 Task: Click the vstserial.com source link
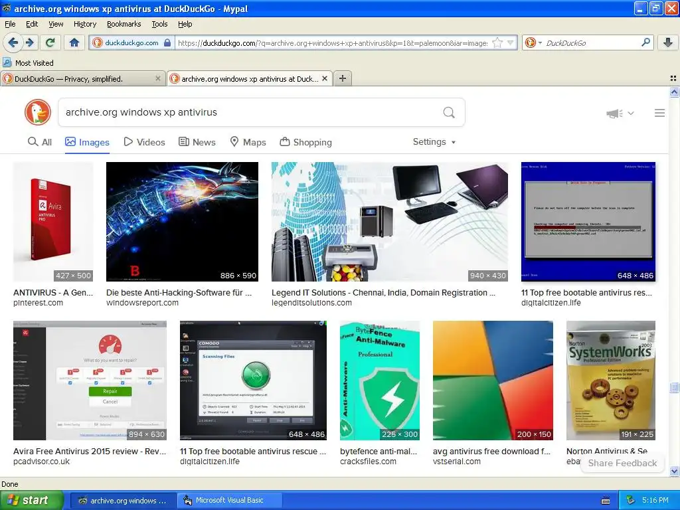click(x=457, y=462)
